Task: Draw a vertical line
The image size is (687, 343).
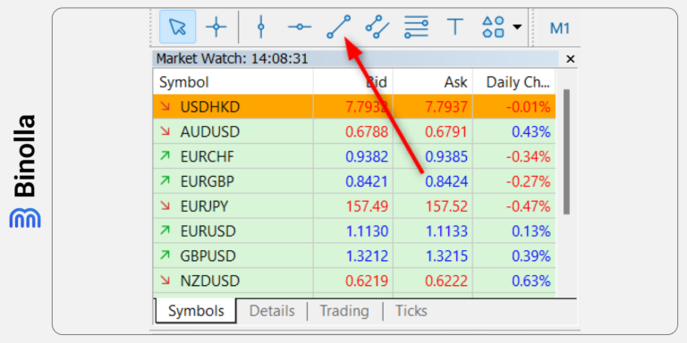Action: pyautogui.click(x=261, y=27)
